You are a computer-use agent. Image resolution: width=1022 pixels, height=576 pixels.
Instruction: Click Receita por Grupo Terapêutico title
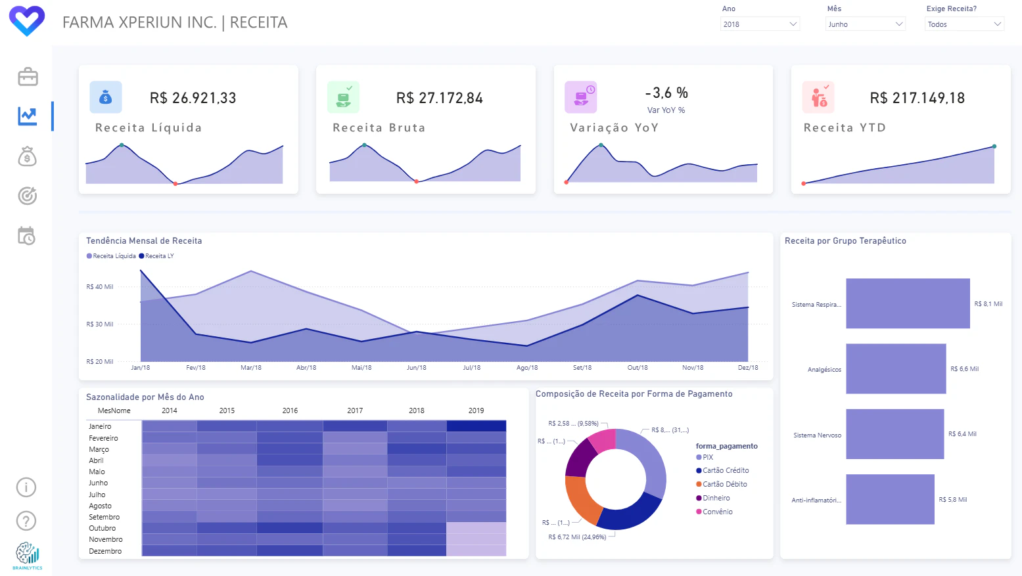coord(845,241)
